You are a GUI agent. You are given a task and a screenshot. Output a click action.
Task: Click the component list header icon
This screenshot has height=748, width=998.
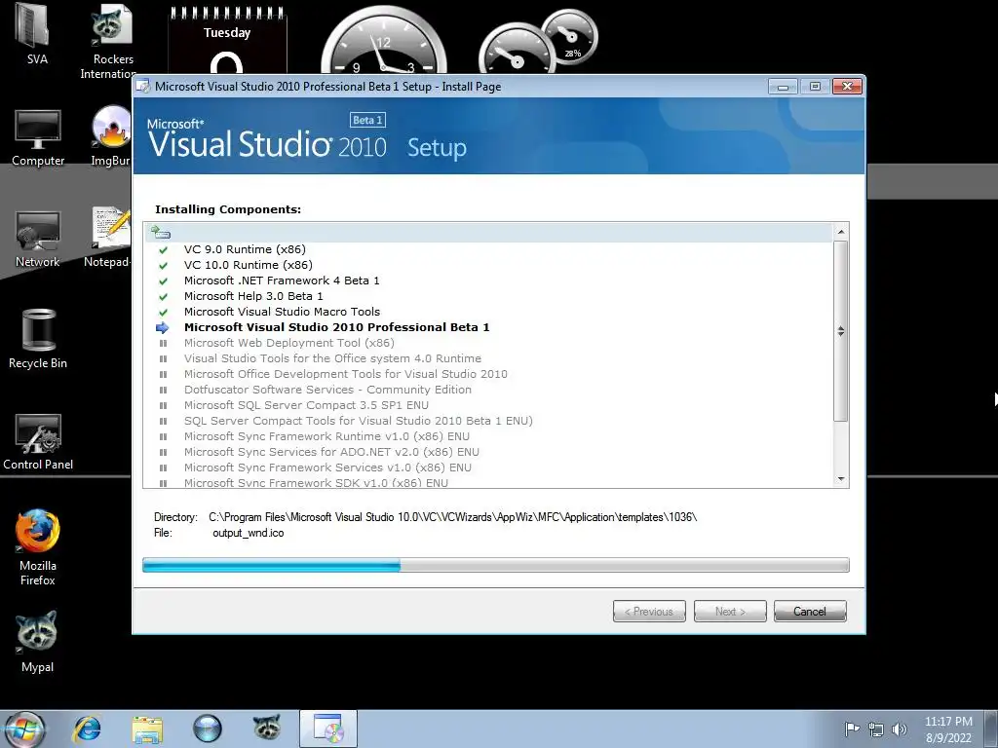click(161, 233)
